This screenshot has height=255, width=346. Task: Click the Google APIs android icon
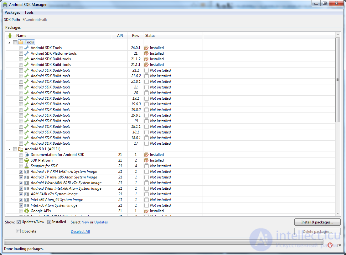coord(27,211)
